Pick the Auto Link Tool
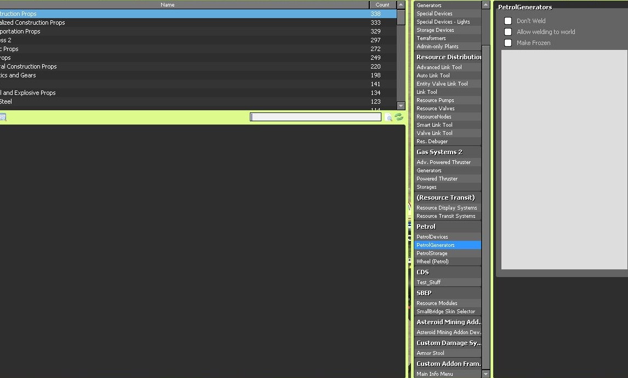This screenshot has height=378, width=628. click(447, 75)
